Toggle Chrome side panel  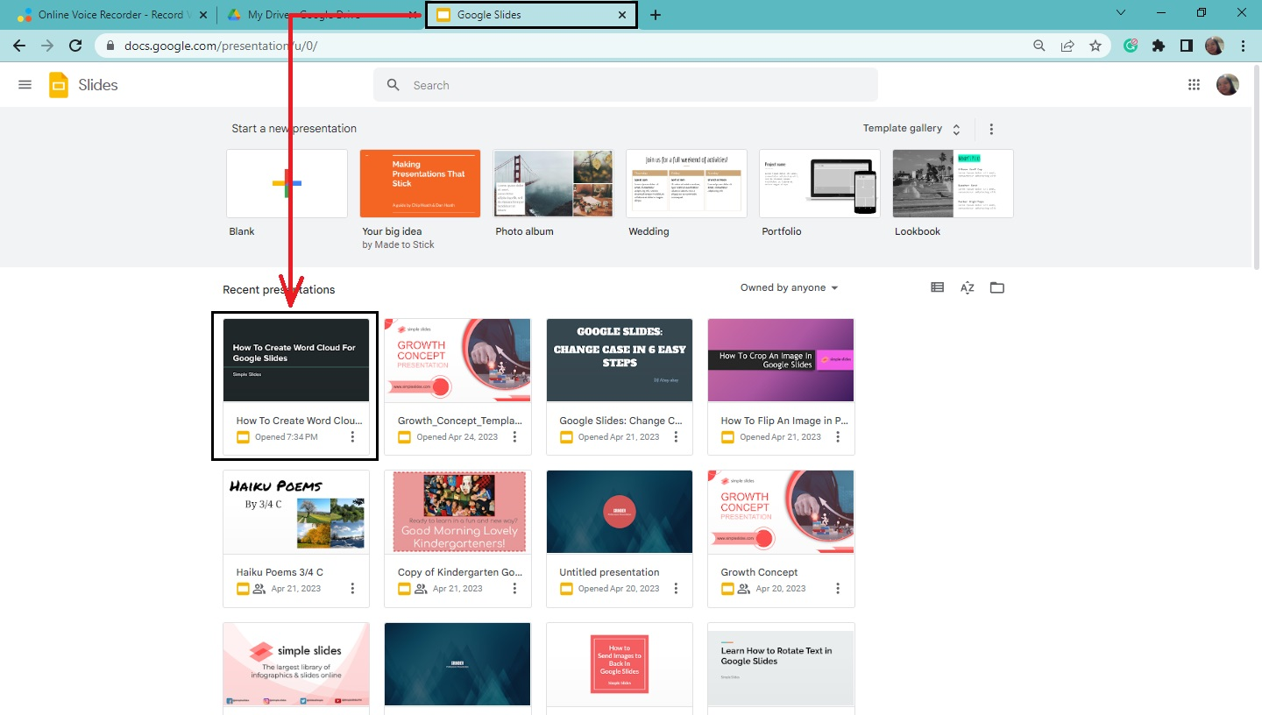(x=1187, y=46)
